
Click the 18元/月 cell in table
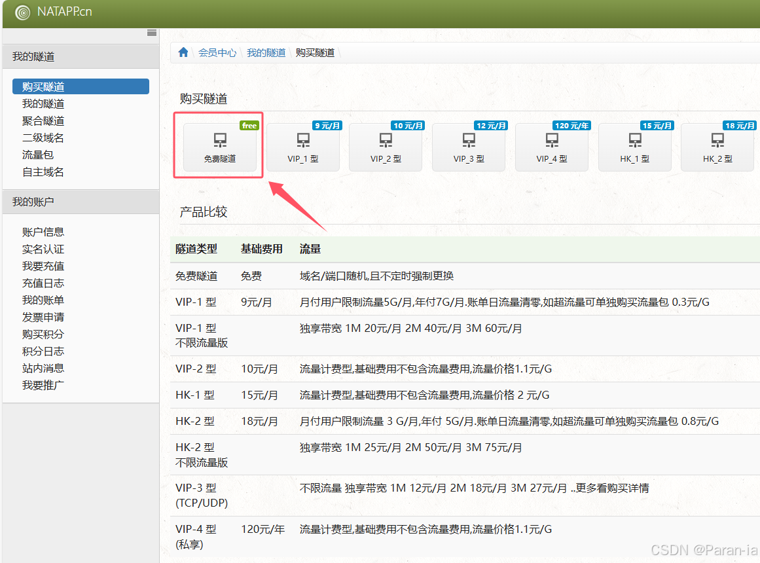[x=259, y=422]
